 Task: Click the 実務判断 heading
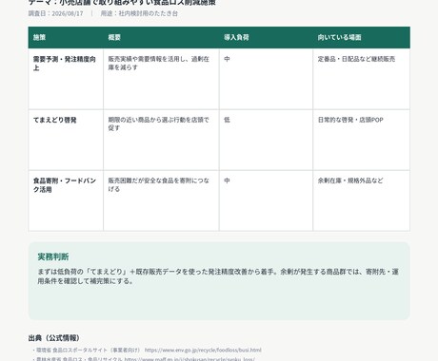[53, 256]
